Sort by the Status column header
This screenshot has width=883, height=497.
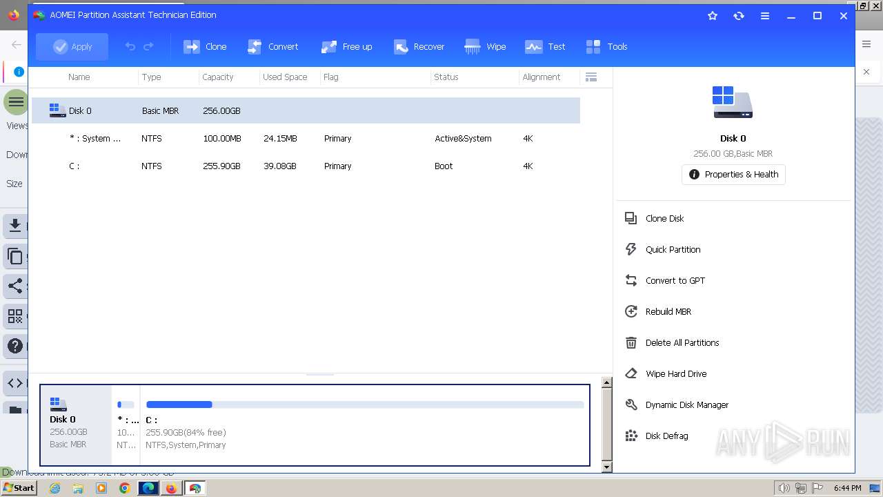click(x=446, y=77)
